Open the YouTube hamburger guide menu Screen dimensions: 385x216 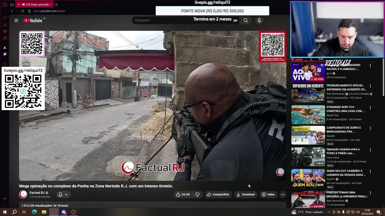point(16,20)
